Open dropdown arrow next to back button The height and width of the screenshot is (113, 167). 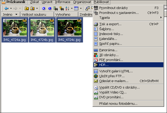11,8
